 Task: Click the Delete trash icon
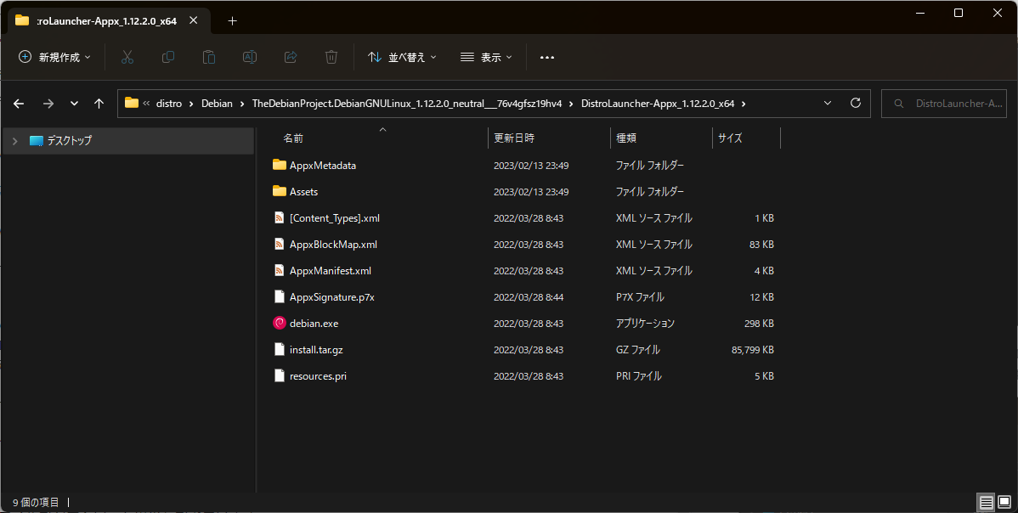[331, 57]
